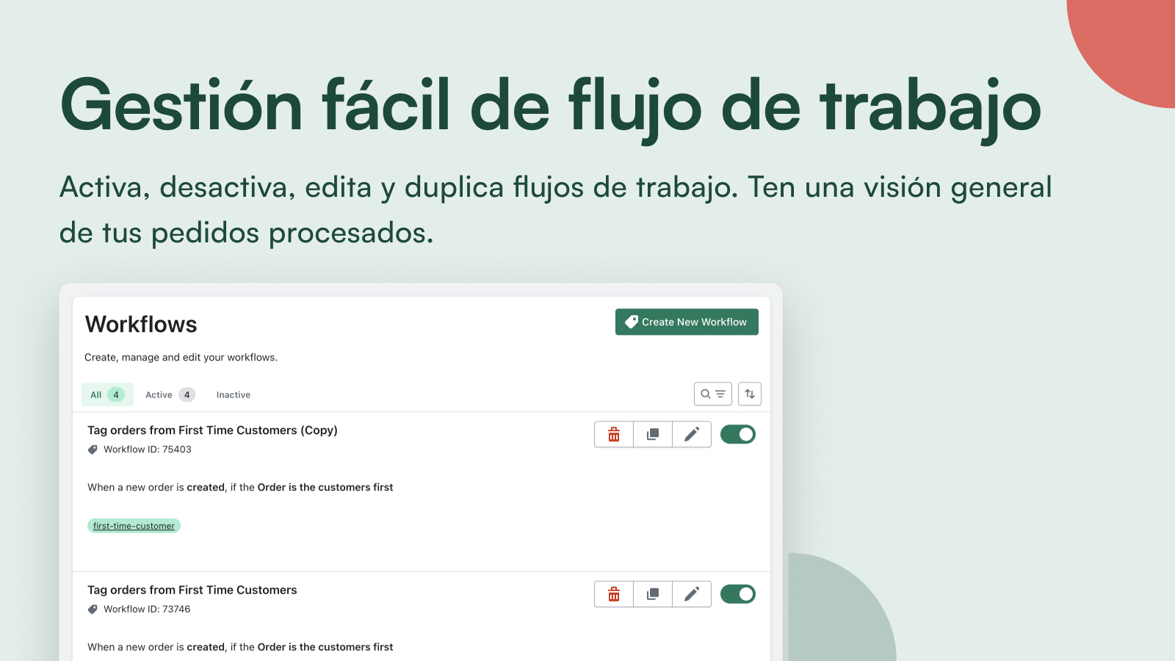Click 'Create, manage and edit your workflows' text

[181, 358]
